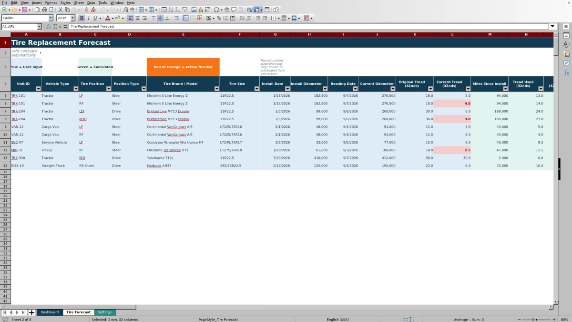Click Format as Percent icon
Screen dimensions: 572x322
pyautogui.click(x=219, y=18)
